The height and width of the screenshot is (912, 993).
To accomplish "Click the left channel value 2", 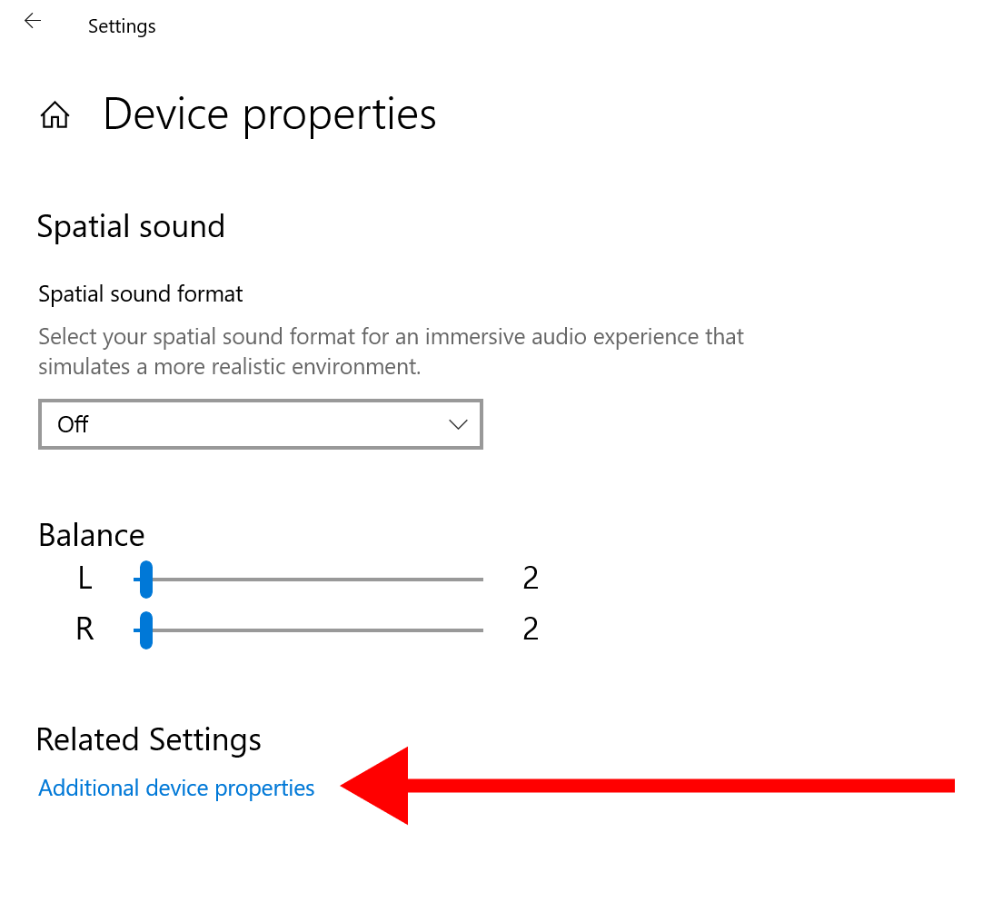I will click(531, 579).
